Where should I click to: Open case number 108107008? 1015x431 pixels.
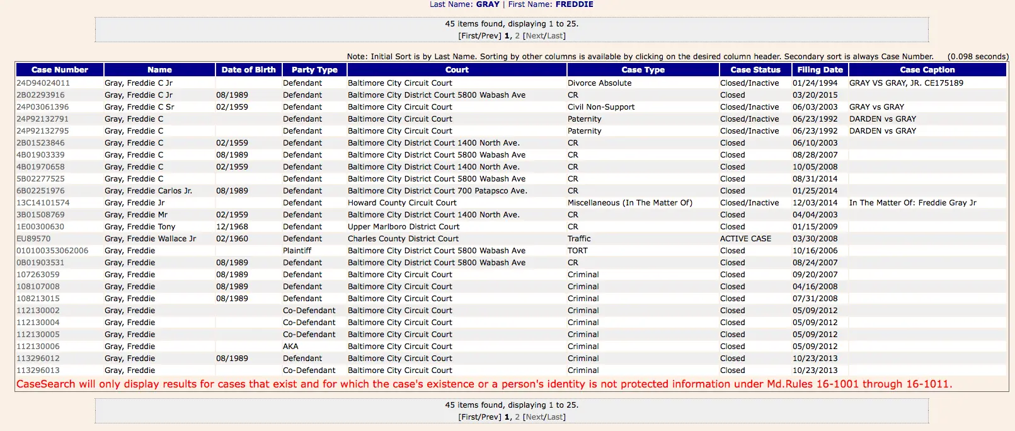tap(38, 287)
